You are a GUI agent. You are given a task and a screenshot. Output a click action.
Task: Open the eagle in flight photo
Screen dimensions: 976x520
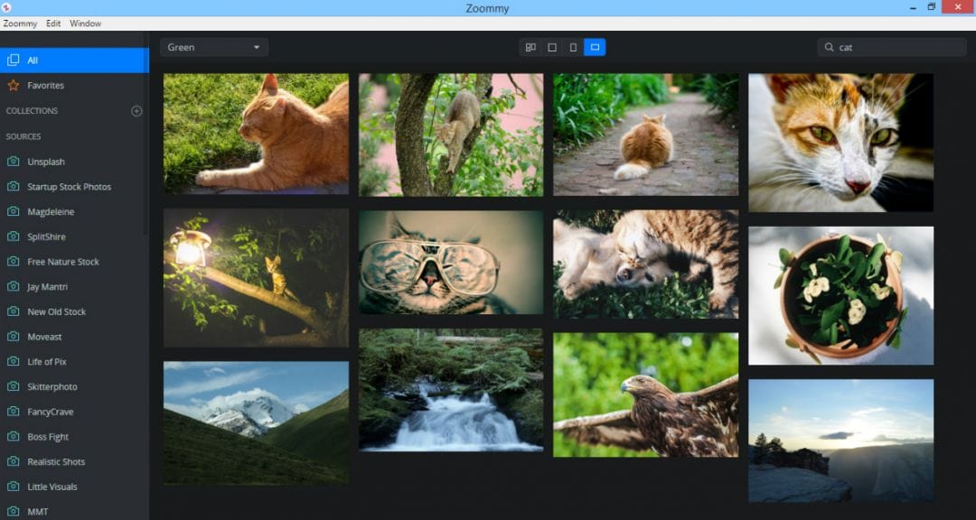point(645,395)
